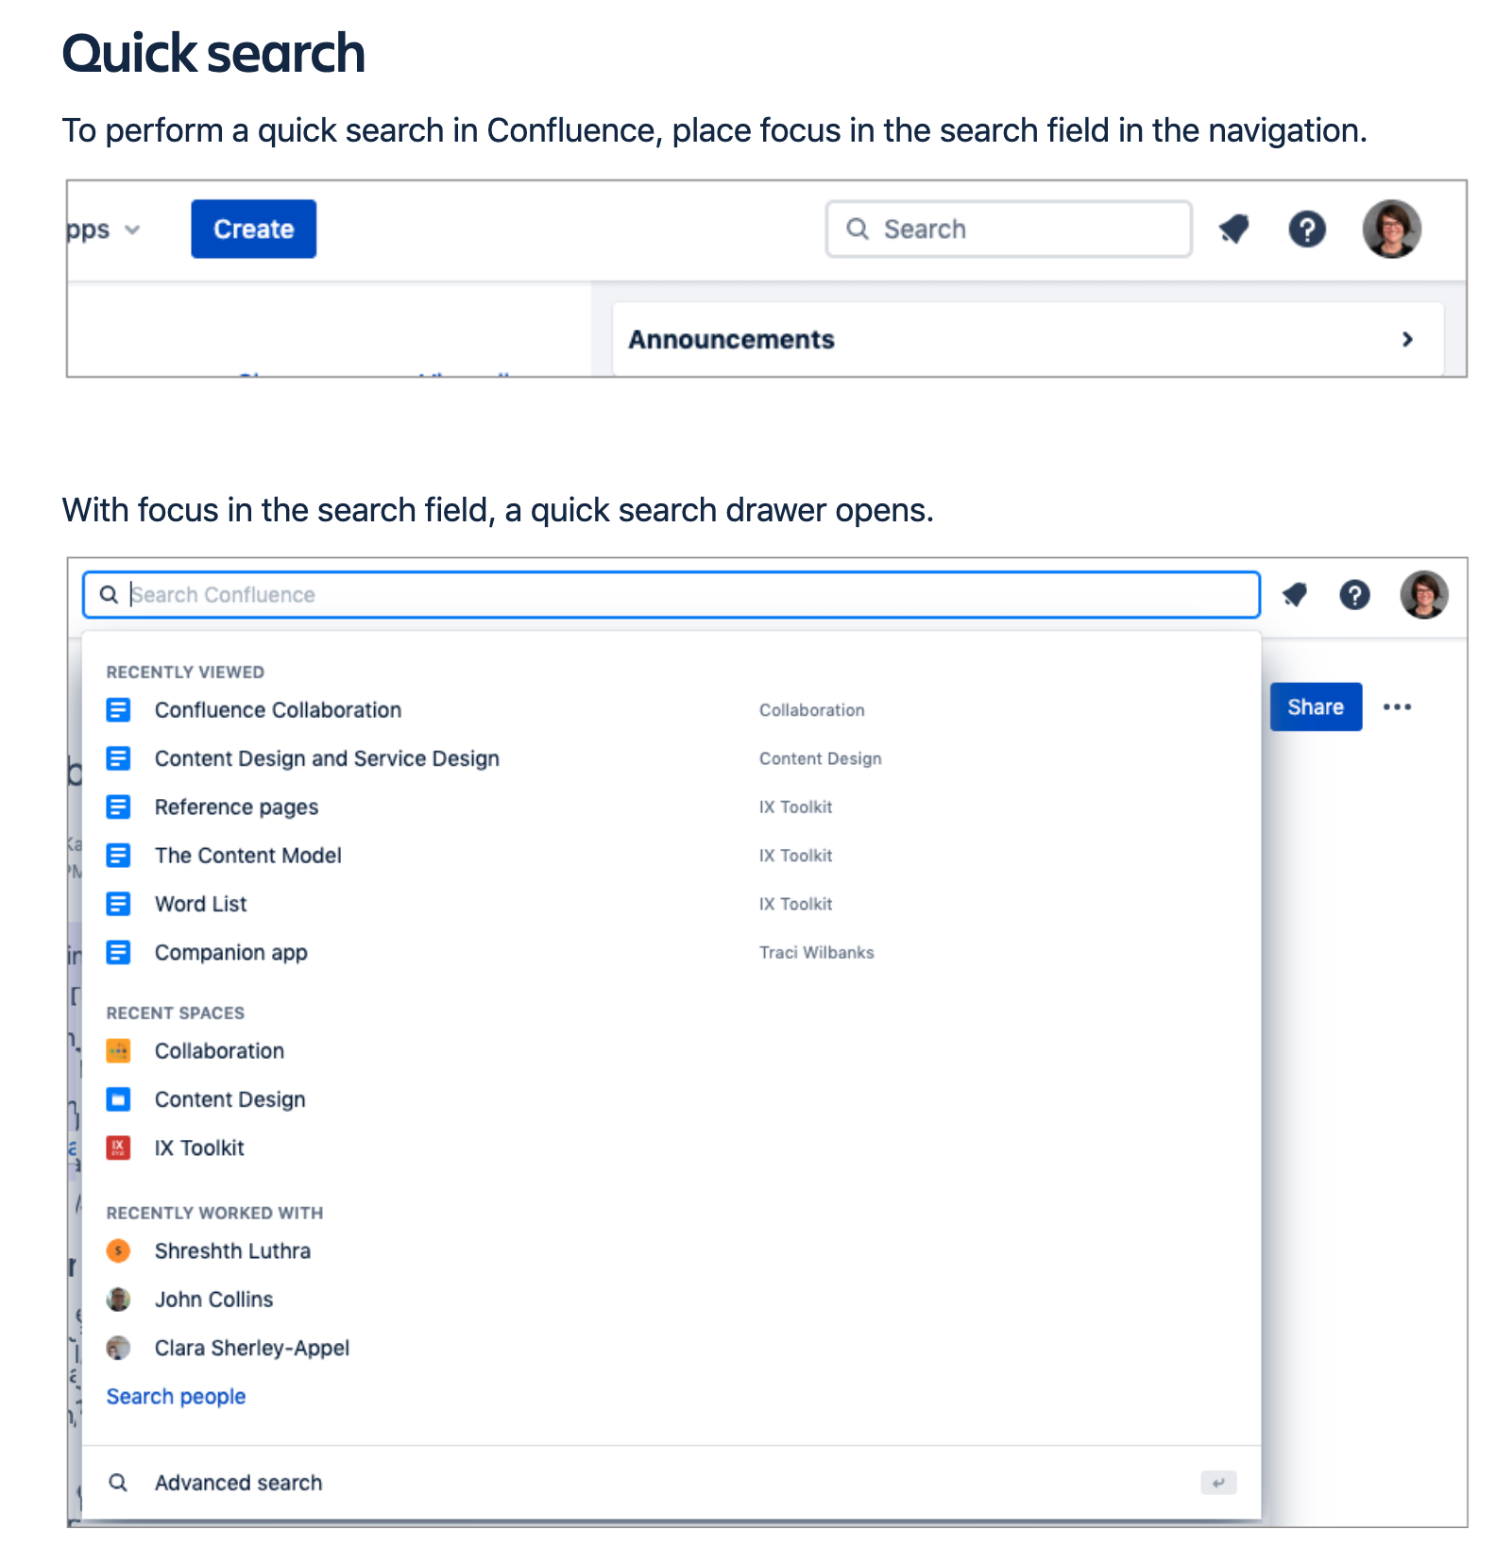Expand the Announcements panel chevron
The width and height of the screenshot is (1496, 1564).
tap(1408, 338)
